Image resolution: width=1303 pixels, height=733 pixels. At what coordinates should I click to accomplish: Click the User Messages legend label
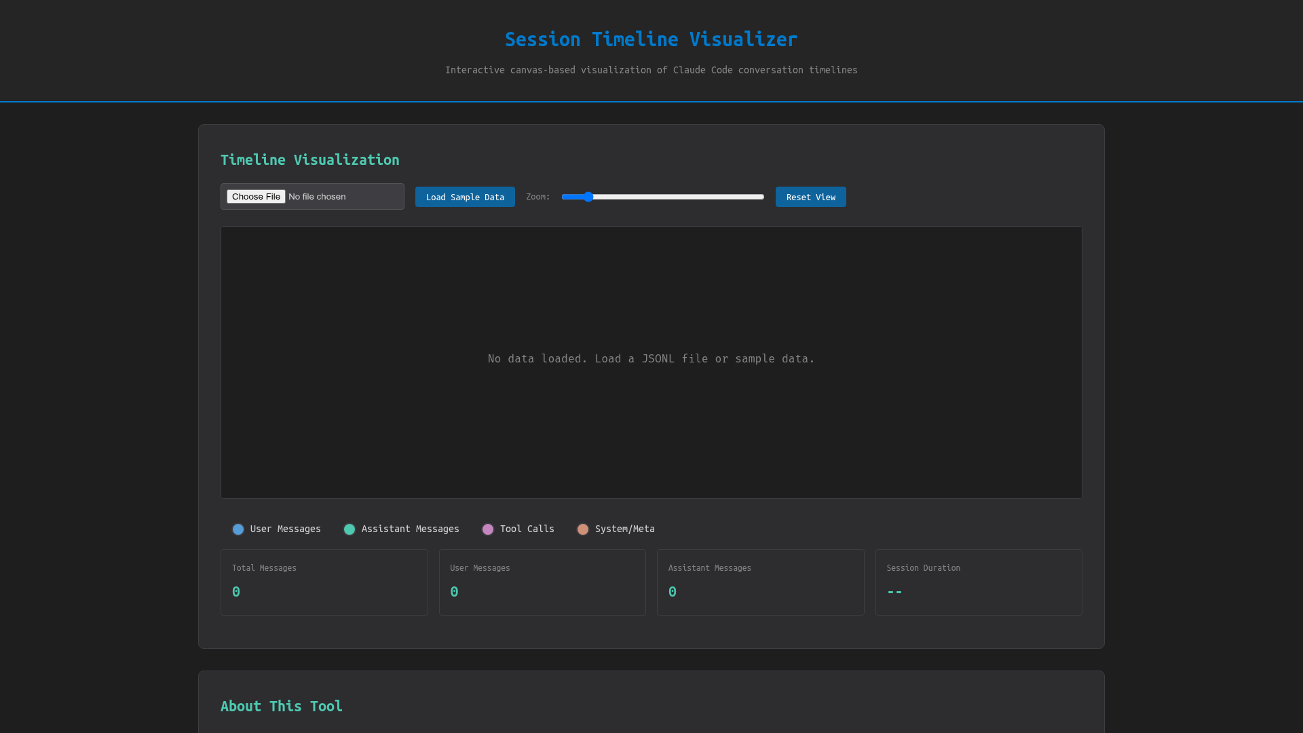[x=285, y=529]
